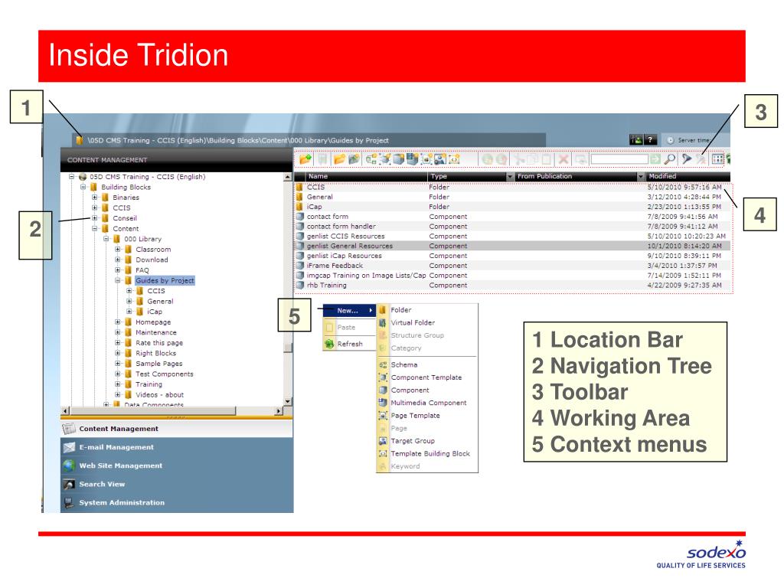Expand the Homepage folder node
Viewport: 784px width, 588px height.
[117, 322]
